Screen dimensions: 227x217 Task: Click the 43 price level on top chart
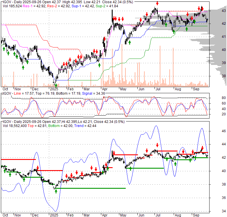point(224,10)
